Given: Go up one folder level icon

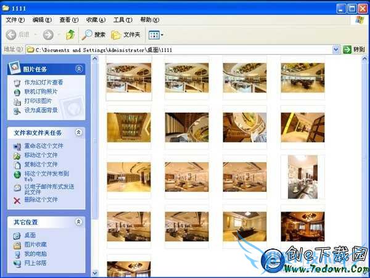Looking at the screenshot, I should (70, 35).
